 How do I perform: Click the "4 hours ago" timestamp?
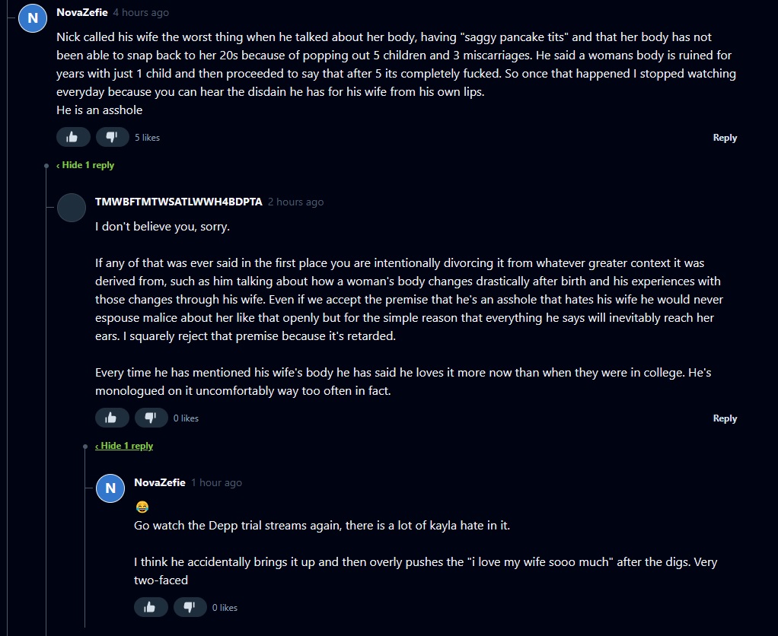pyautogui.click(x=141, y=13)
